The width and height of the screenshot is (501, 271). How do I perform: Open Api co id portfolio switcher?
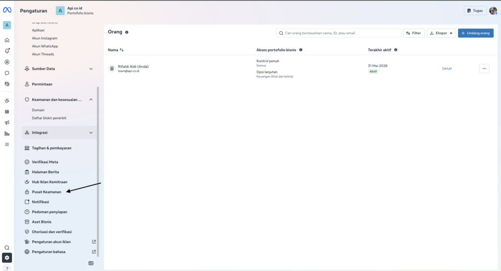point(75,11)
